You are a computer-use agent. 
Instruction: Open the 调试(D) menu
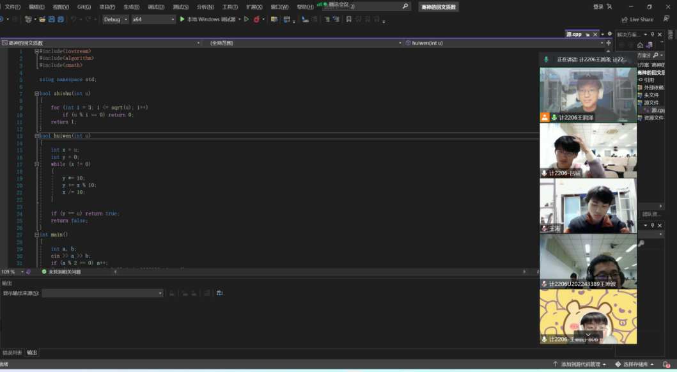156,6
